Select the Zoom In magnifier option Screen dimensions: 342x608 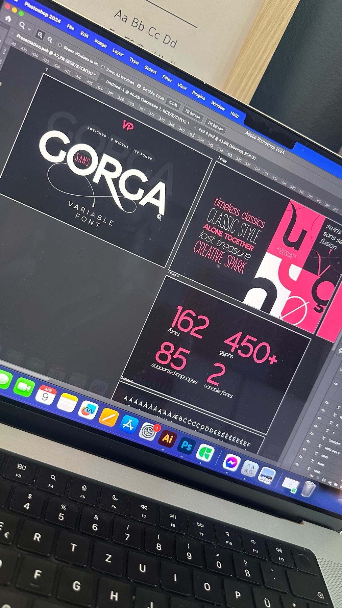coord(40,35)
